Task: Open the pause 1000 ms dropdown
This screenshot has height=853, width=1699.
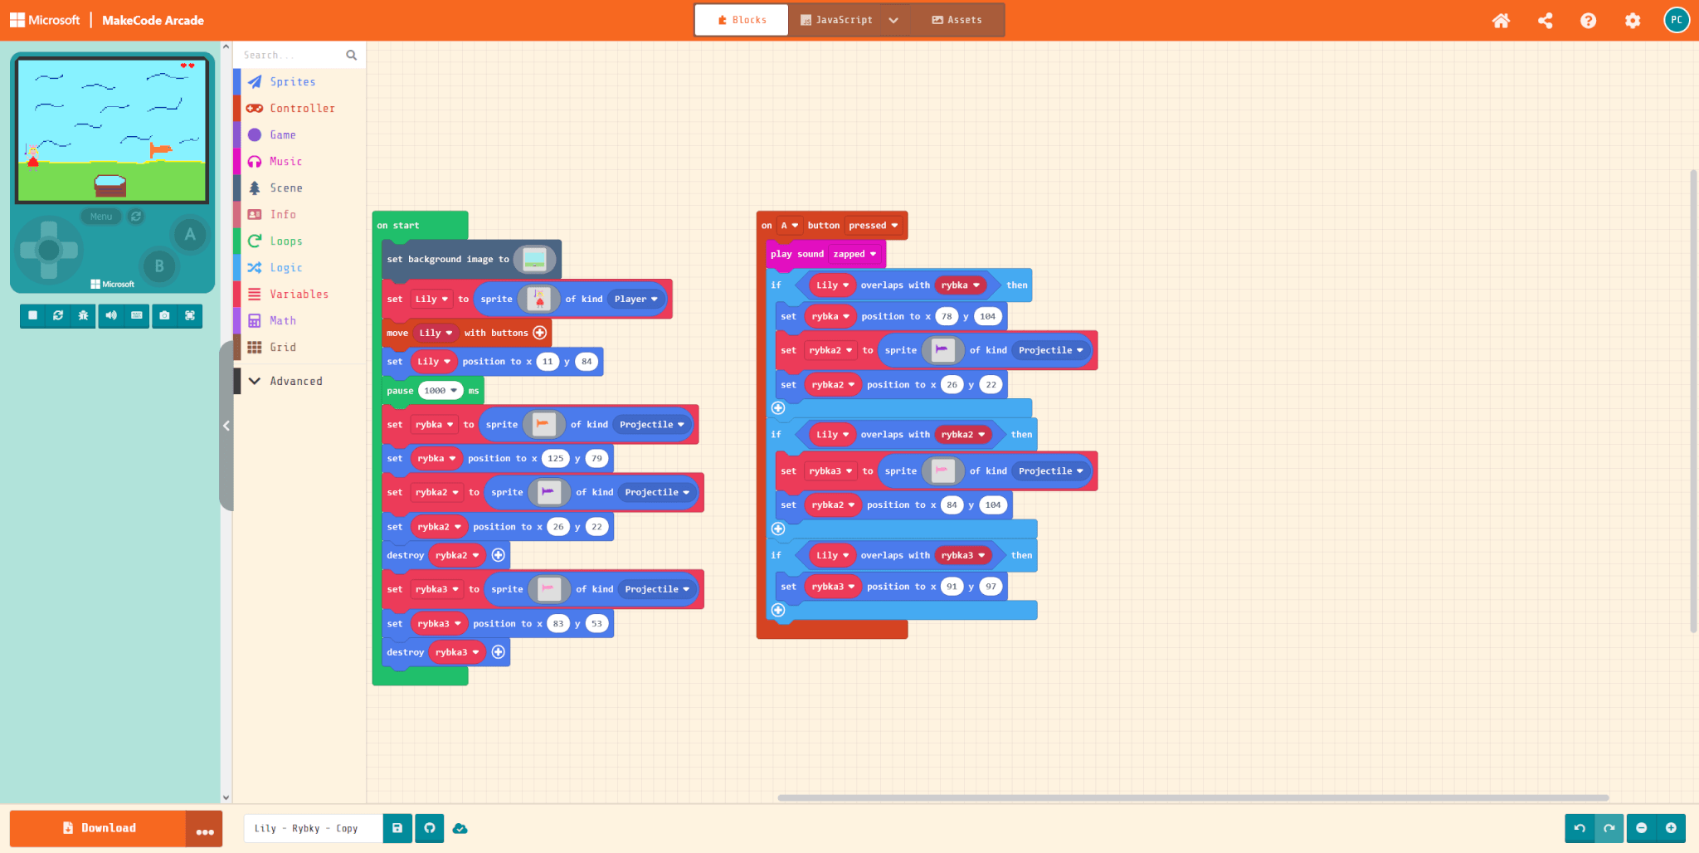Action: click(441, 391)
